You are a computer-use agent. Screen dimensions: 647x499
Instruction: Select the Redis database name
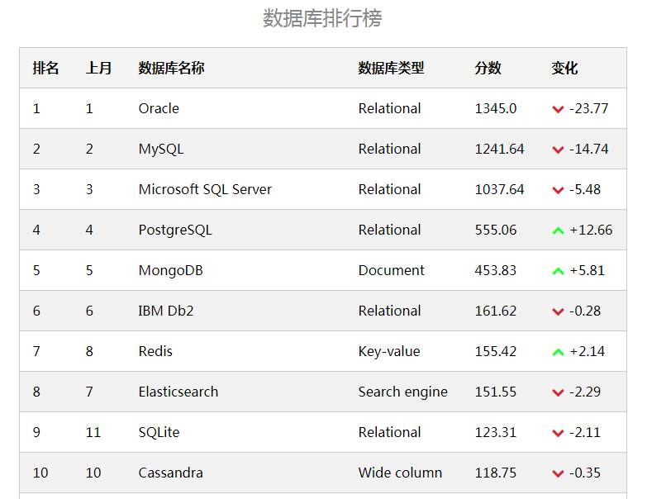click(x=155, y=351)
